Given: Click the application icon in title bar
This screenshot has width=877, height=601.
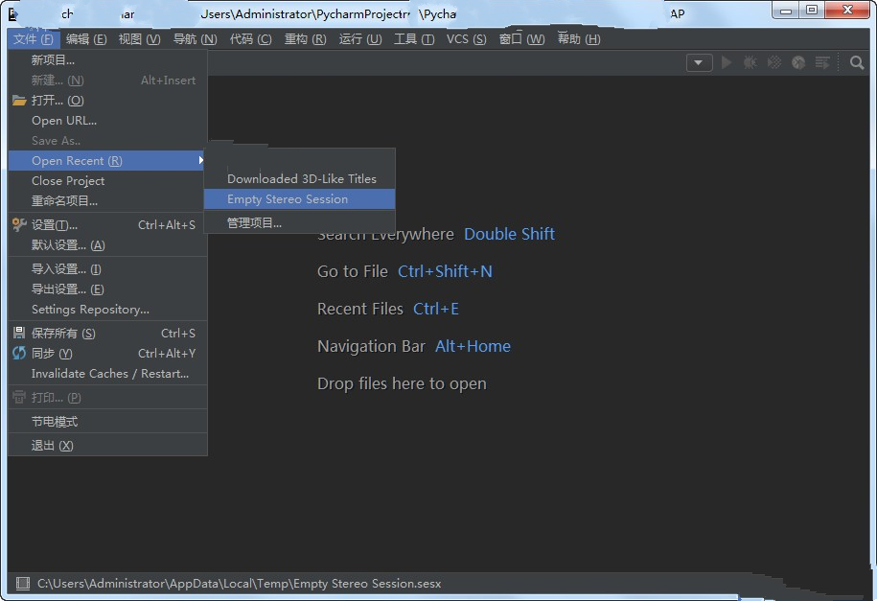Looking at the screenshot, I should [x=13, y=13].
